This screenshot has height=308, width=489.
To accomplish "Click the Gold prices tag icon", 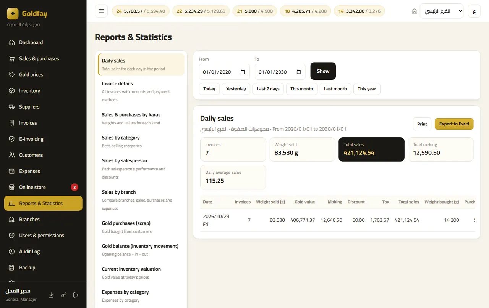I will [x=12, y=74].
